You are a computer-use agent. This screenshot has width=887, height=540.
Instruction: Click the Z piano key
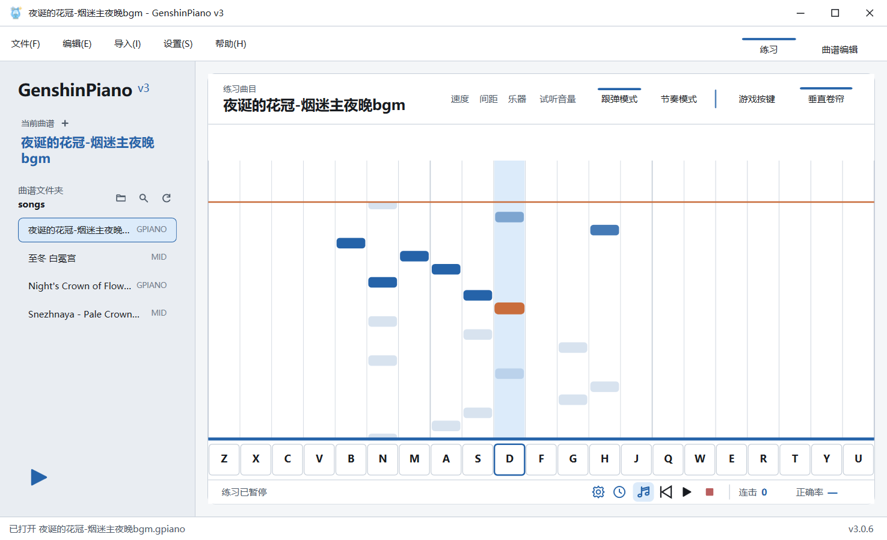224,459
